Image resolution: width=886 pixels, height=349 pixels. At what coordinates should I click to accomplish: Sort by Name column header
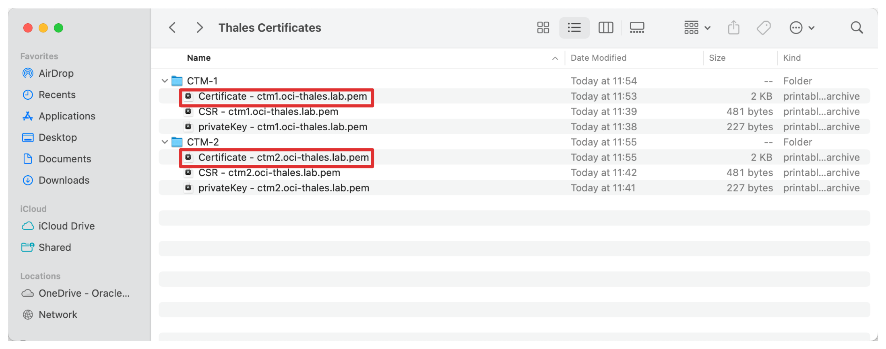pos(199,58)
